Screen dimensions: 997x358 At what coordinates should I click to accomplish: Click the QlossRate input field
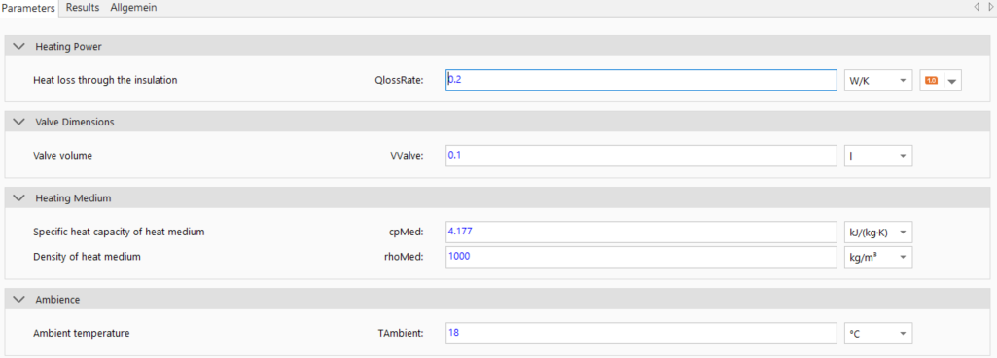(x=641, y=80)
